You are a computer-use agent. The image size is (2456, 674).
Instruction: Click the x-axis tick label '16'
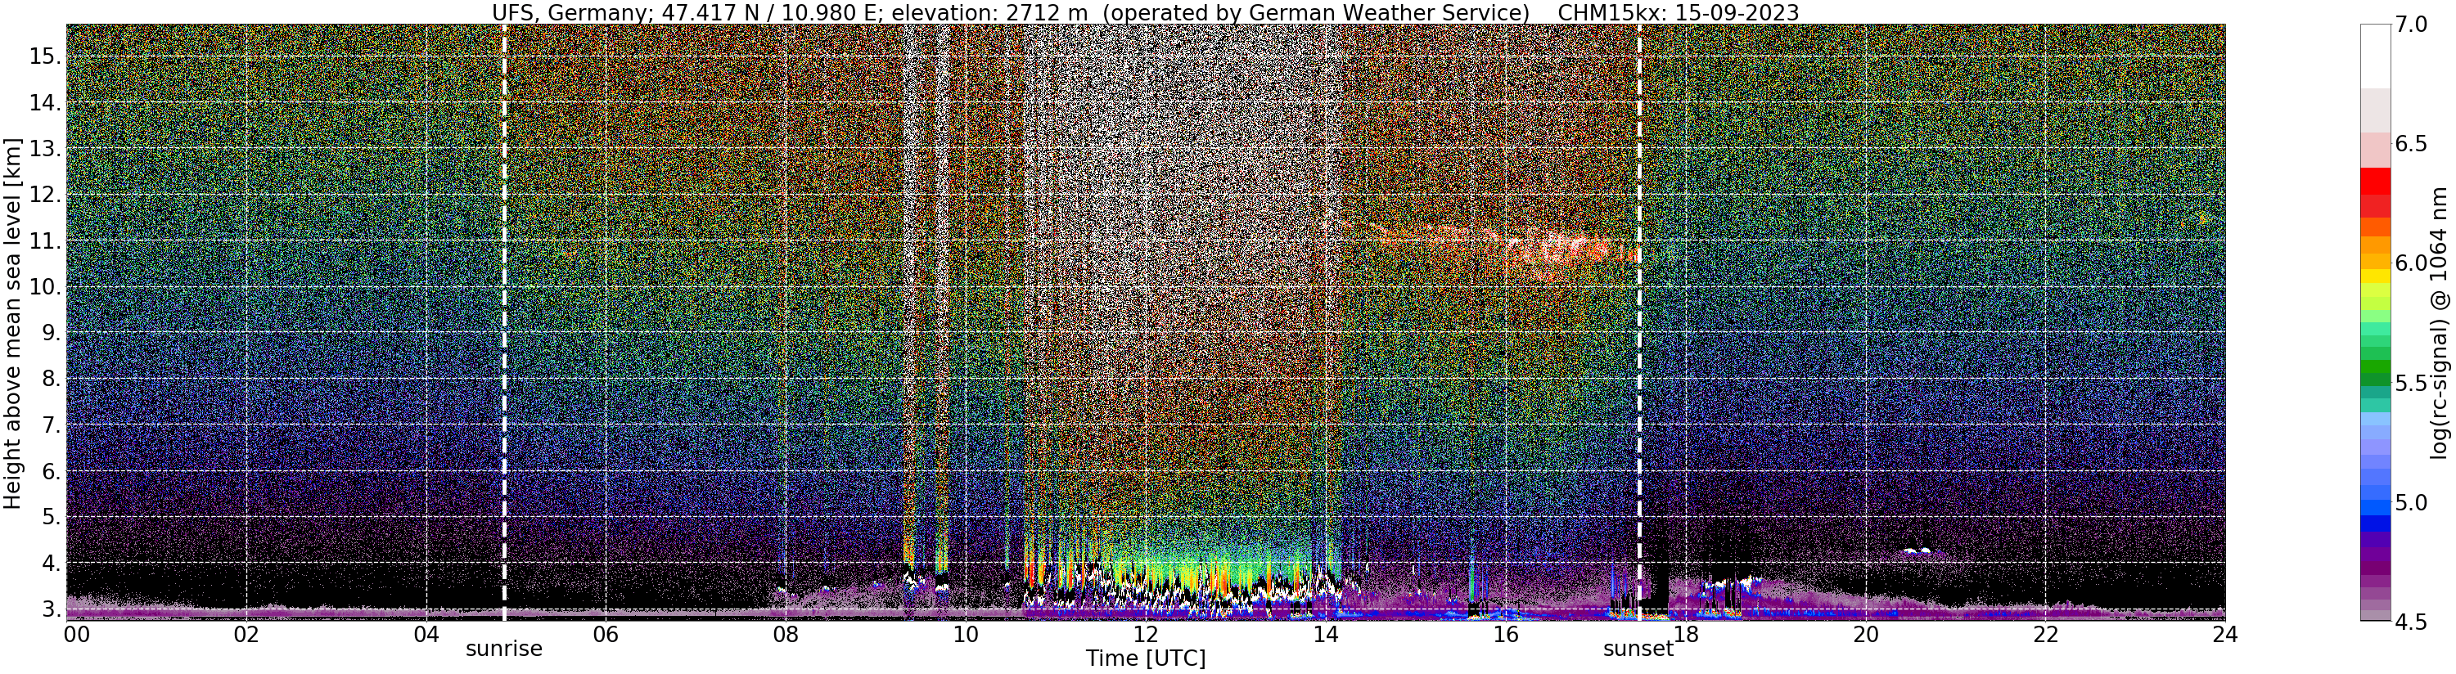1506,634
